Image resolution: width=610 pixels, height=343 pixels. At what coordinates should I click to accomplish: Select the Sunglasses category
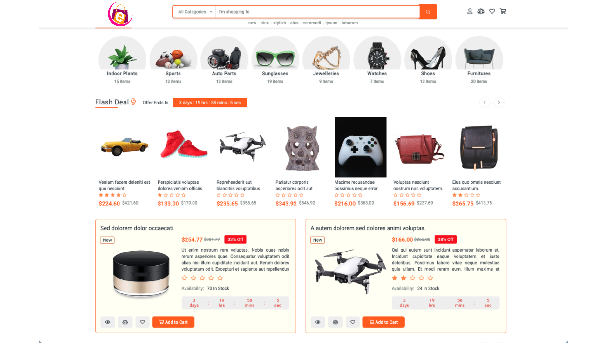tap(275, 60)
